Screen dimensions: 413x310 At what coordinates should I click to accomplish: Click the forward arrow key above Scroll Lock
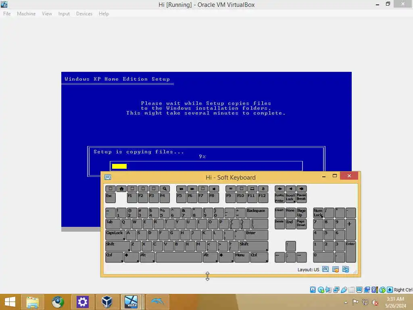(x=290, y=189)
